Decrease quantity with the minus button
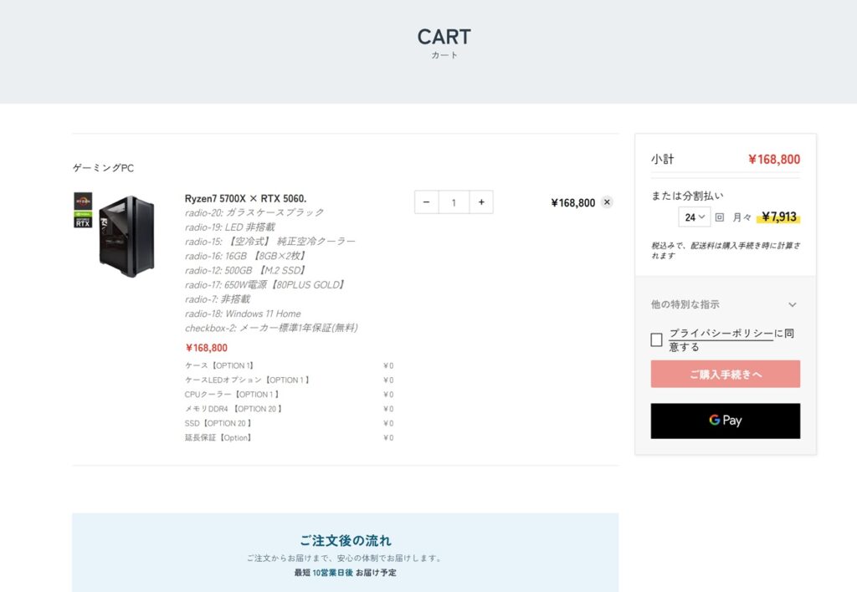Image resolution: width=857 pixels, height=592 pixels. tap(426, 202)
